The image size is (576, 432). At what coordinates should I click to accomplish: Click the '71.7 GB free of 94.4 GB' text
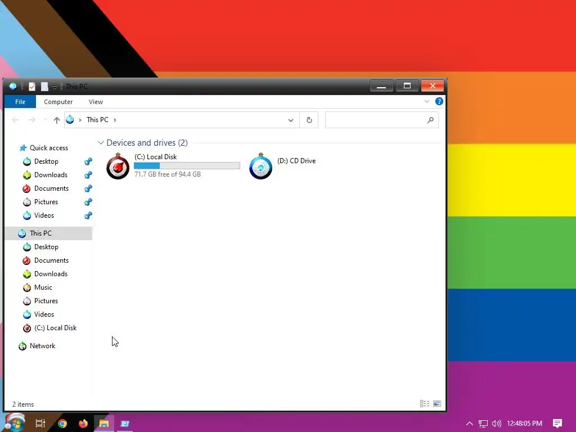click(x=168, y=174)
